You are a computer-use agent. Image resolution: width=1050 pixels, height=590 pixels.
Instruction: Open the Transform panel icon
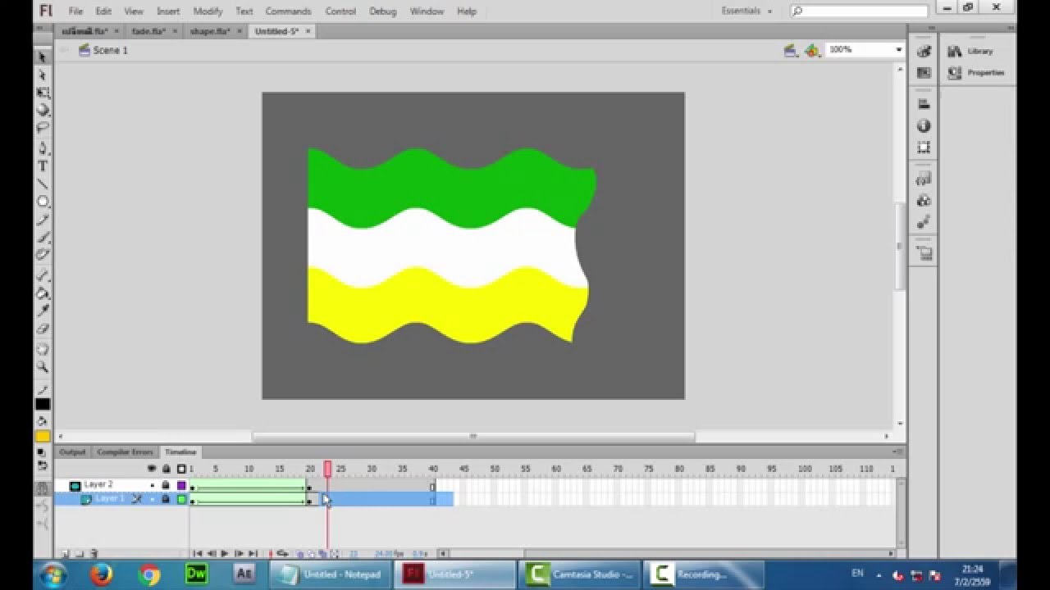(924, 147)
